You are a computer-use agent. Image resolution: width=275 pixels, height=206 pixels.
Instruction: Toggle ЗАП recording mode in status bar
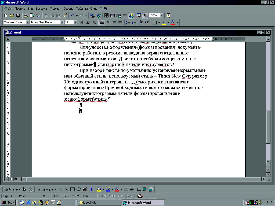coord(103,196)
